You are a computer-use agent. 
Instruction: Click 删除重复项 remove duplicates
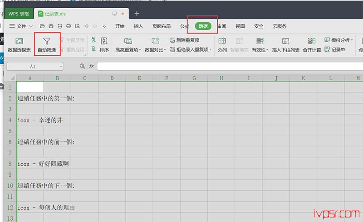(x=185, y=40)
